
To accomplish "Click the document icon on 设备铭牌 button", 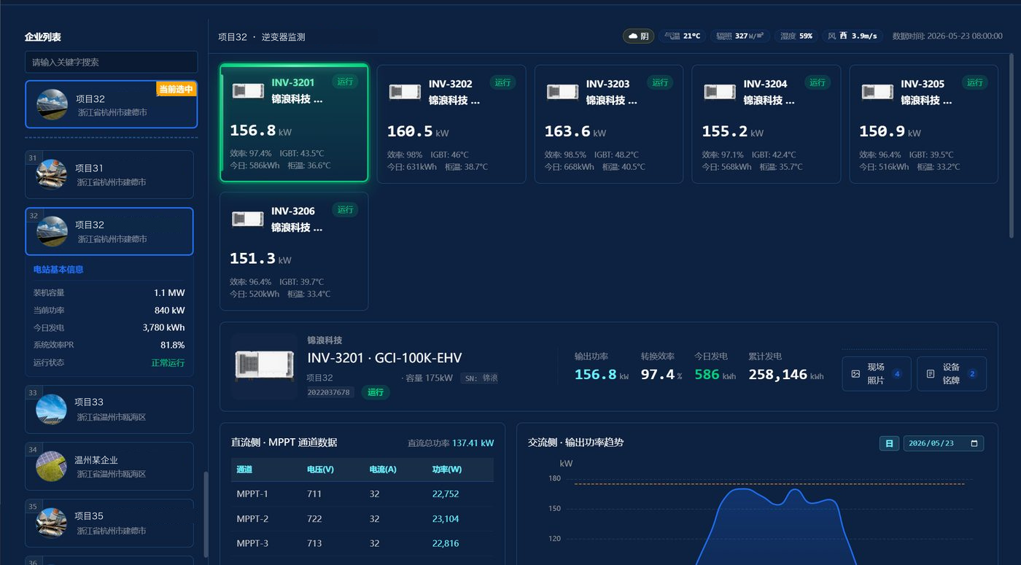I will pos(931,374).
